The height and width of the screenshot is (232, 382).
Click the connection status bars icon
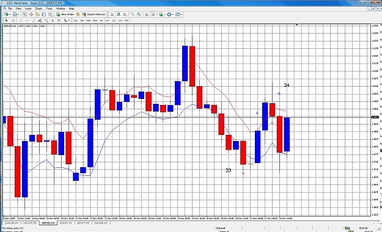pyautogui.click(x=347, y=228)
